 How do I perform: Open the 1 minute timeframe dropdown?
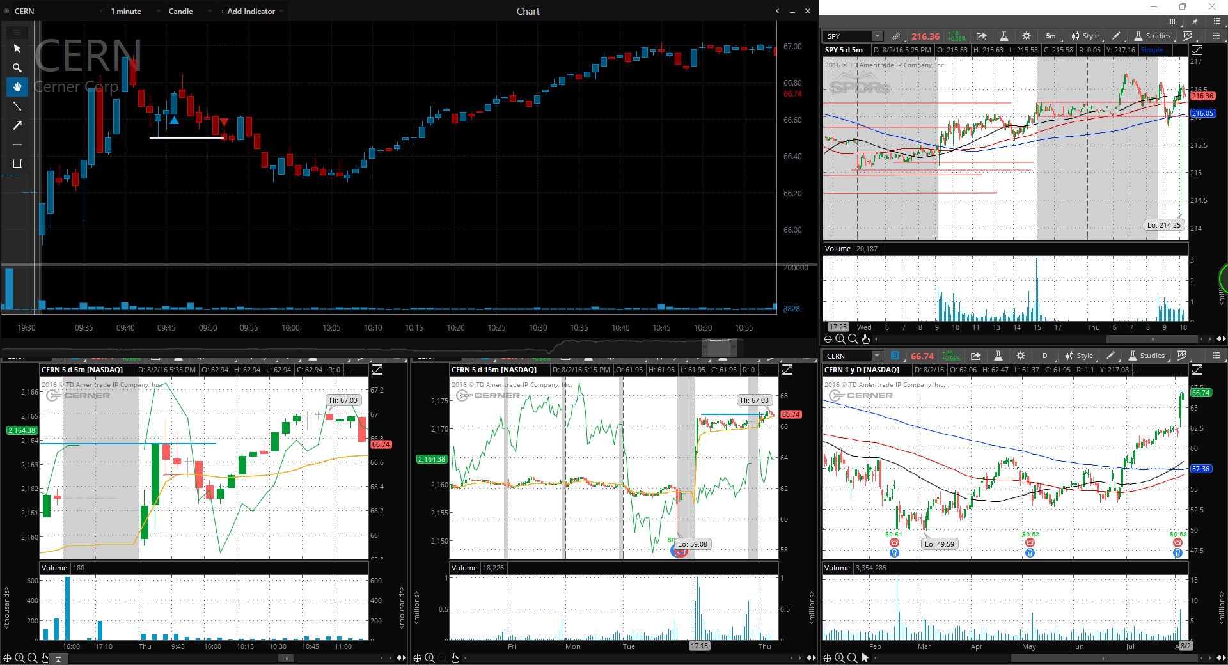point(126,12)
